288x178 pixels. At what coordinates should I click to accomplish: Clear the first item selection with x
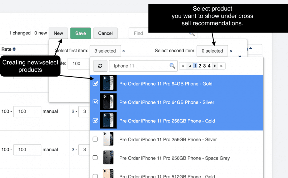[124, 51]
